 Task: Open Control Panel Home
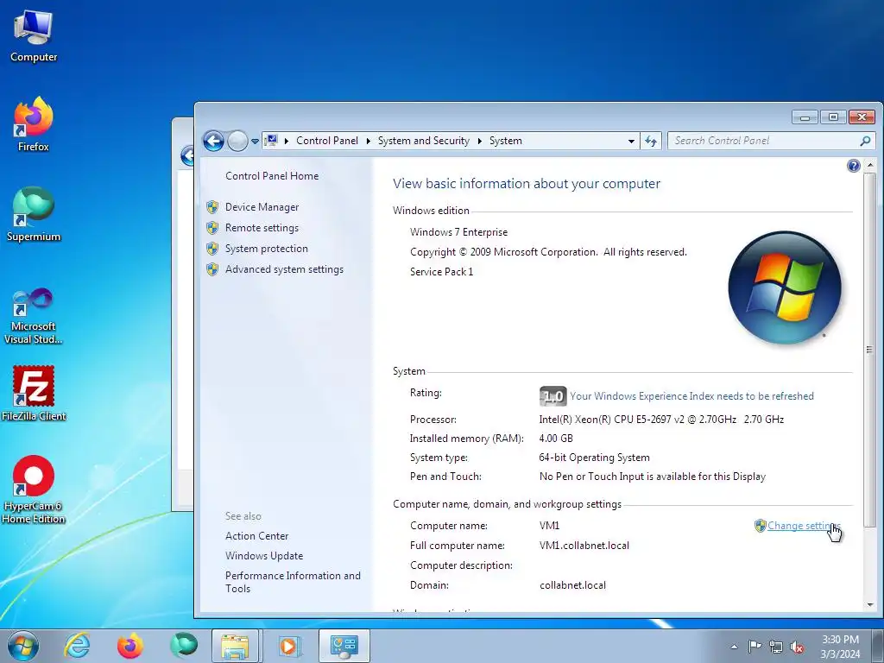272,176
